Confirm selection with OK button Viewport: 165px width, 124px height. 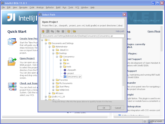(104, 108)
